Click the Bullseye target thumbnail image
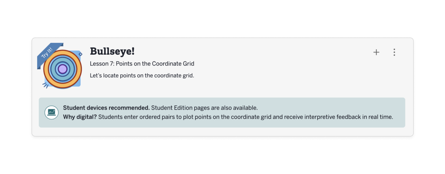445x174 pixels. tap(63, 69)
